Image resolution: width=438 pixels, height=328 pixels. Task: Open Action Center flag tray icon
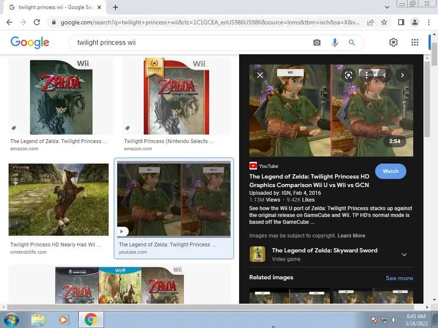[374, 320]
